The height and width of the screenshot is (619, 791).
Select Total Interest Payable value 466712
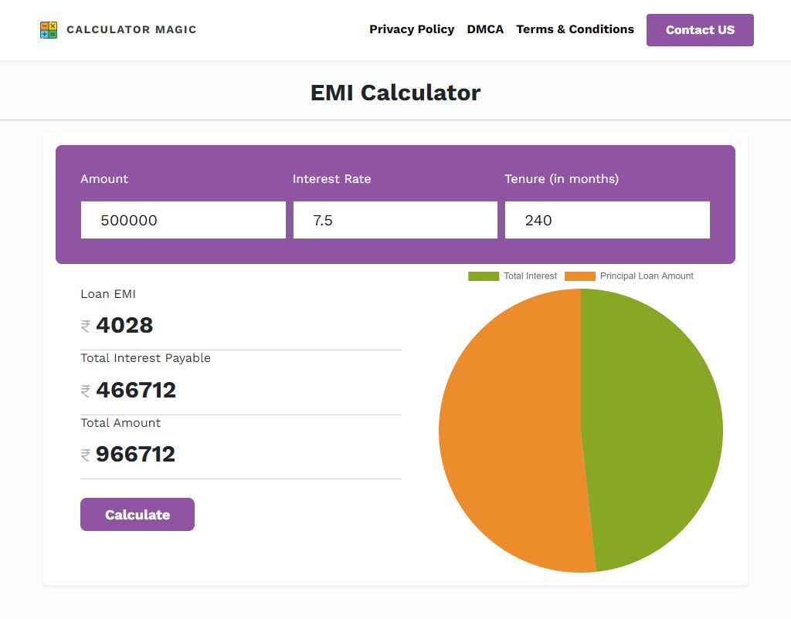pyautogui.click(x=136, y=390)
